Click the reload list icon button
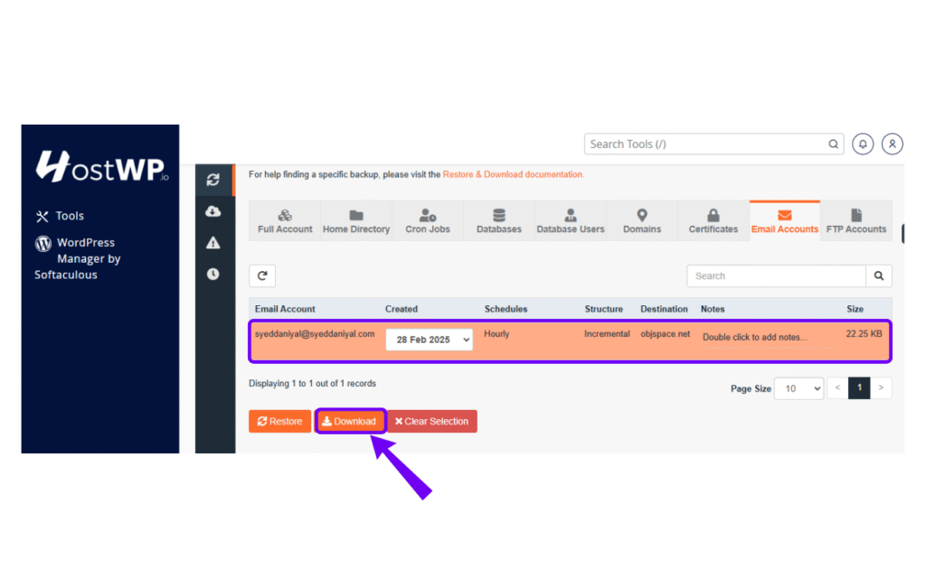This screenshot has height=578, width=926. coord(262,276)
